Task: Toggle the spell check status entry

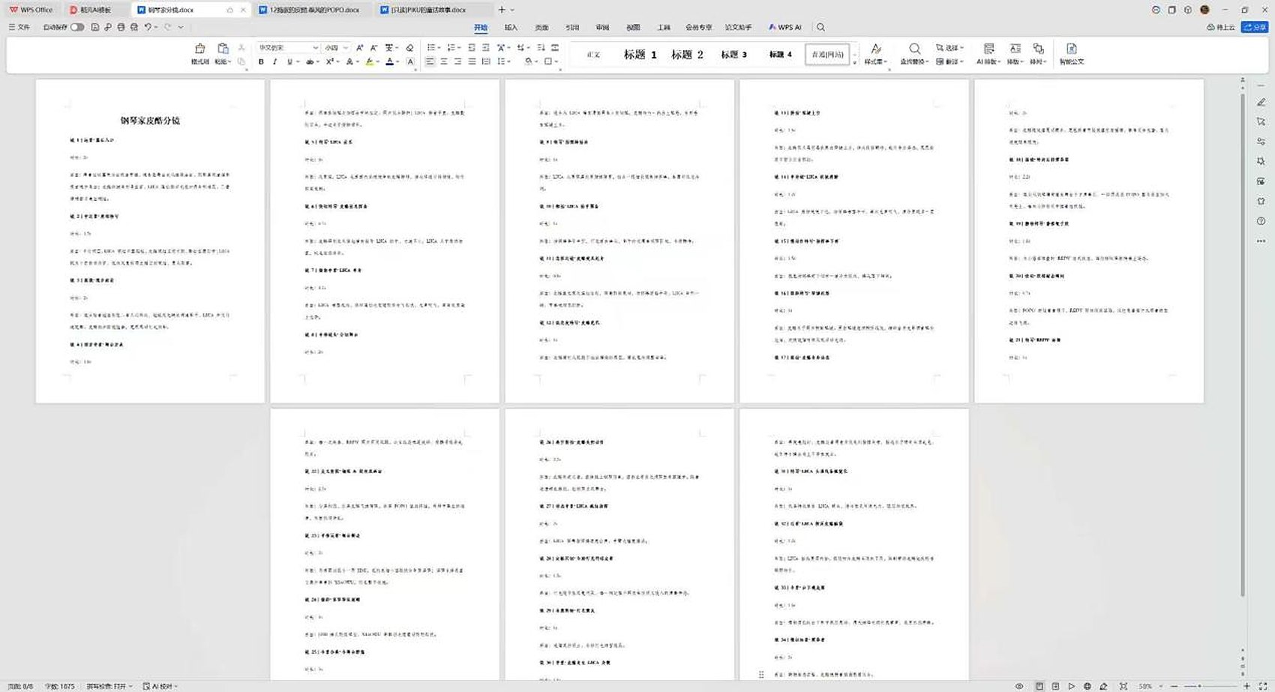Action: pyautogui.click(x=109, y=686)
